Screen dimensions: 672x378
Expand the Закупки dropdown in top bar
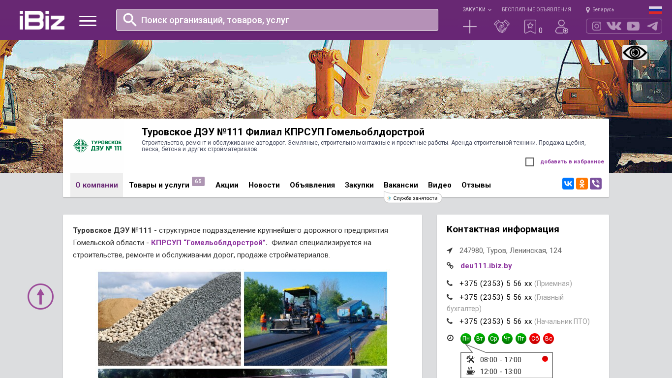(477, 10)
